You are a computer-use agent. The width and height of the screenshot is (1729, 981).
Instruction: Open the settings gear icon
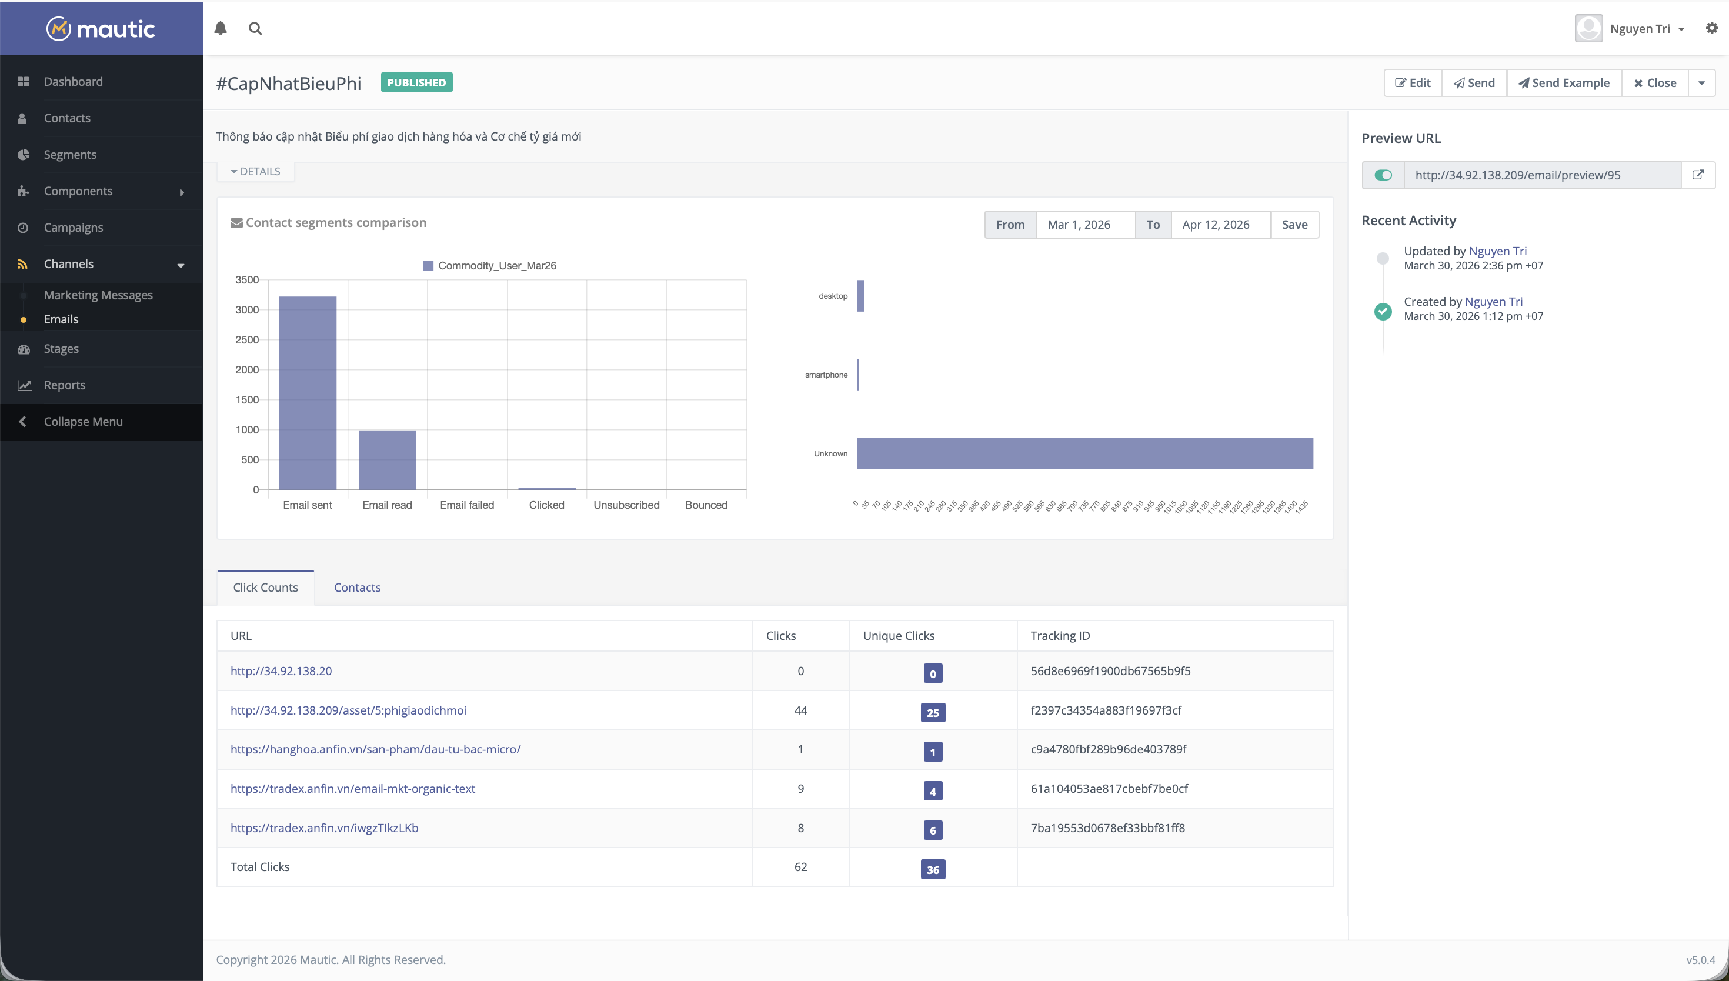coord(1711,28)
